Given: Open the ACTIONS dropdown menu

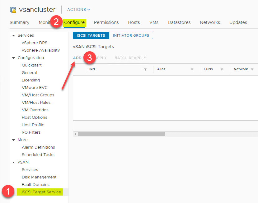Looking at the screenshot, I should (x=78, y=10).
